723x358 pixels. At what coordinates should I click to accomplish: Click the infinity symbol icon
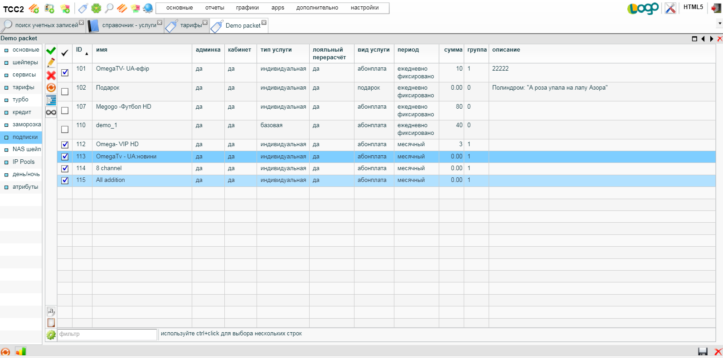click(51, 112)
